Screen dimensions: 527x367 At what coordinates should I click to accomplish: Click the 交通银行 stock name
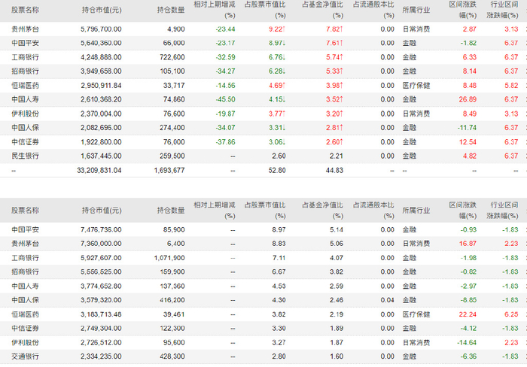pyautogui.click(x=25, y=356)
